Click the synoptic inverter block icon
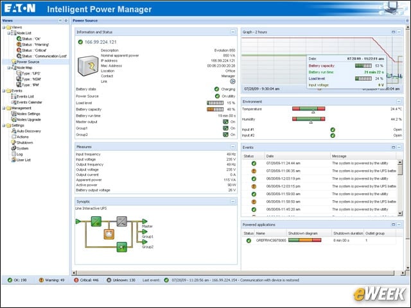 point(122,221)
